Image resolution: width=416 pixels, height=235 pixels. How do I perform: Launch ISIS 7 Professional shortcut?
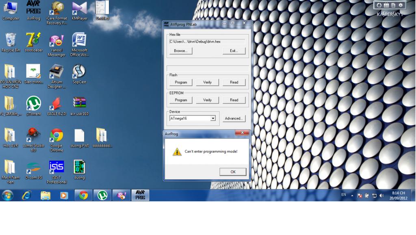(56, 172)
